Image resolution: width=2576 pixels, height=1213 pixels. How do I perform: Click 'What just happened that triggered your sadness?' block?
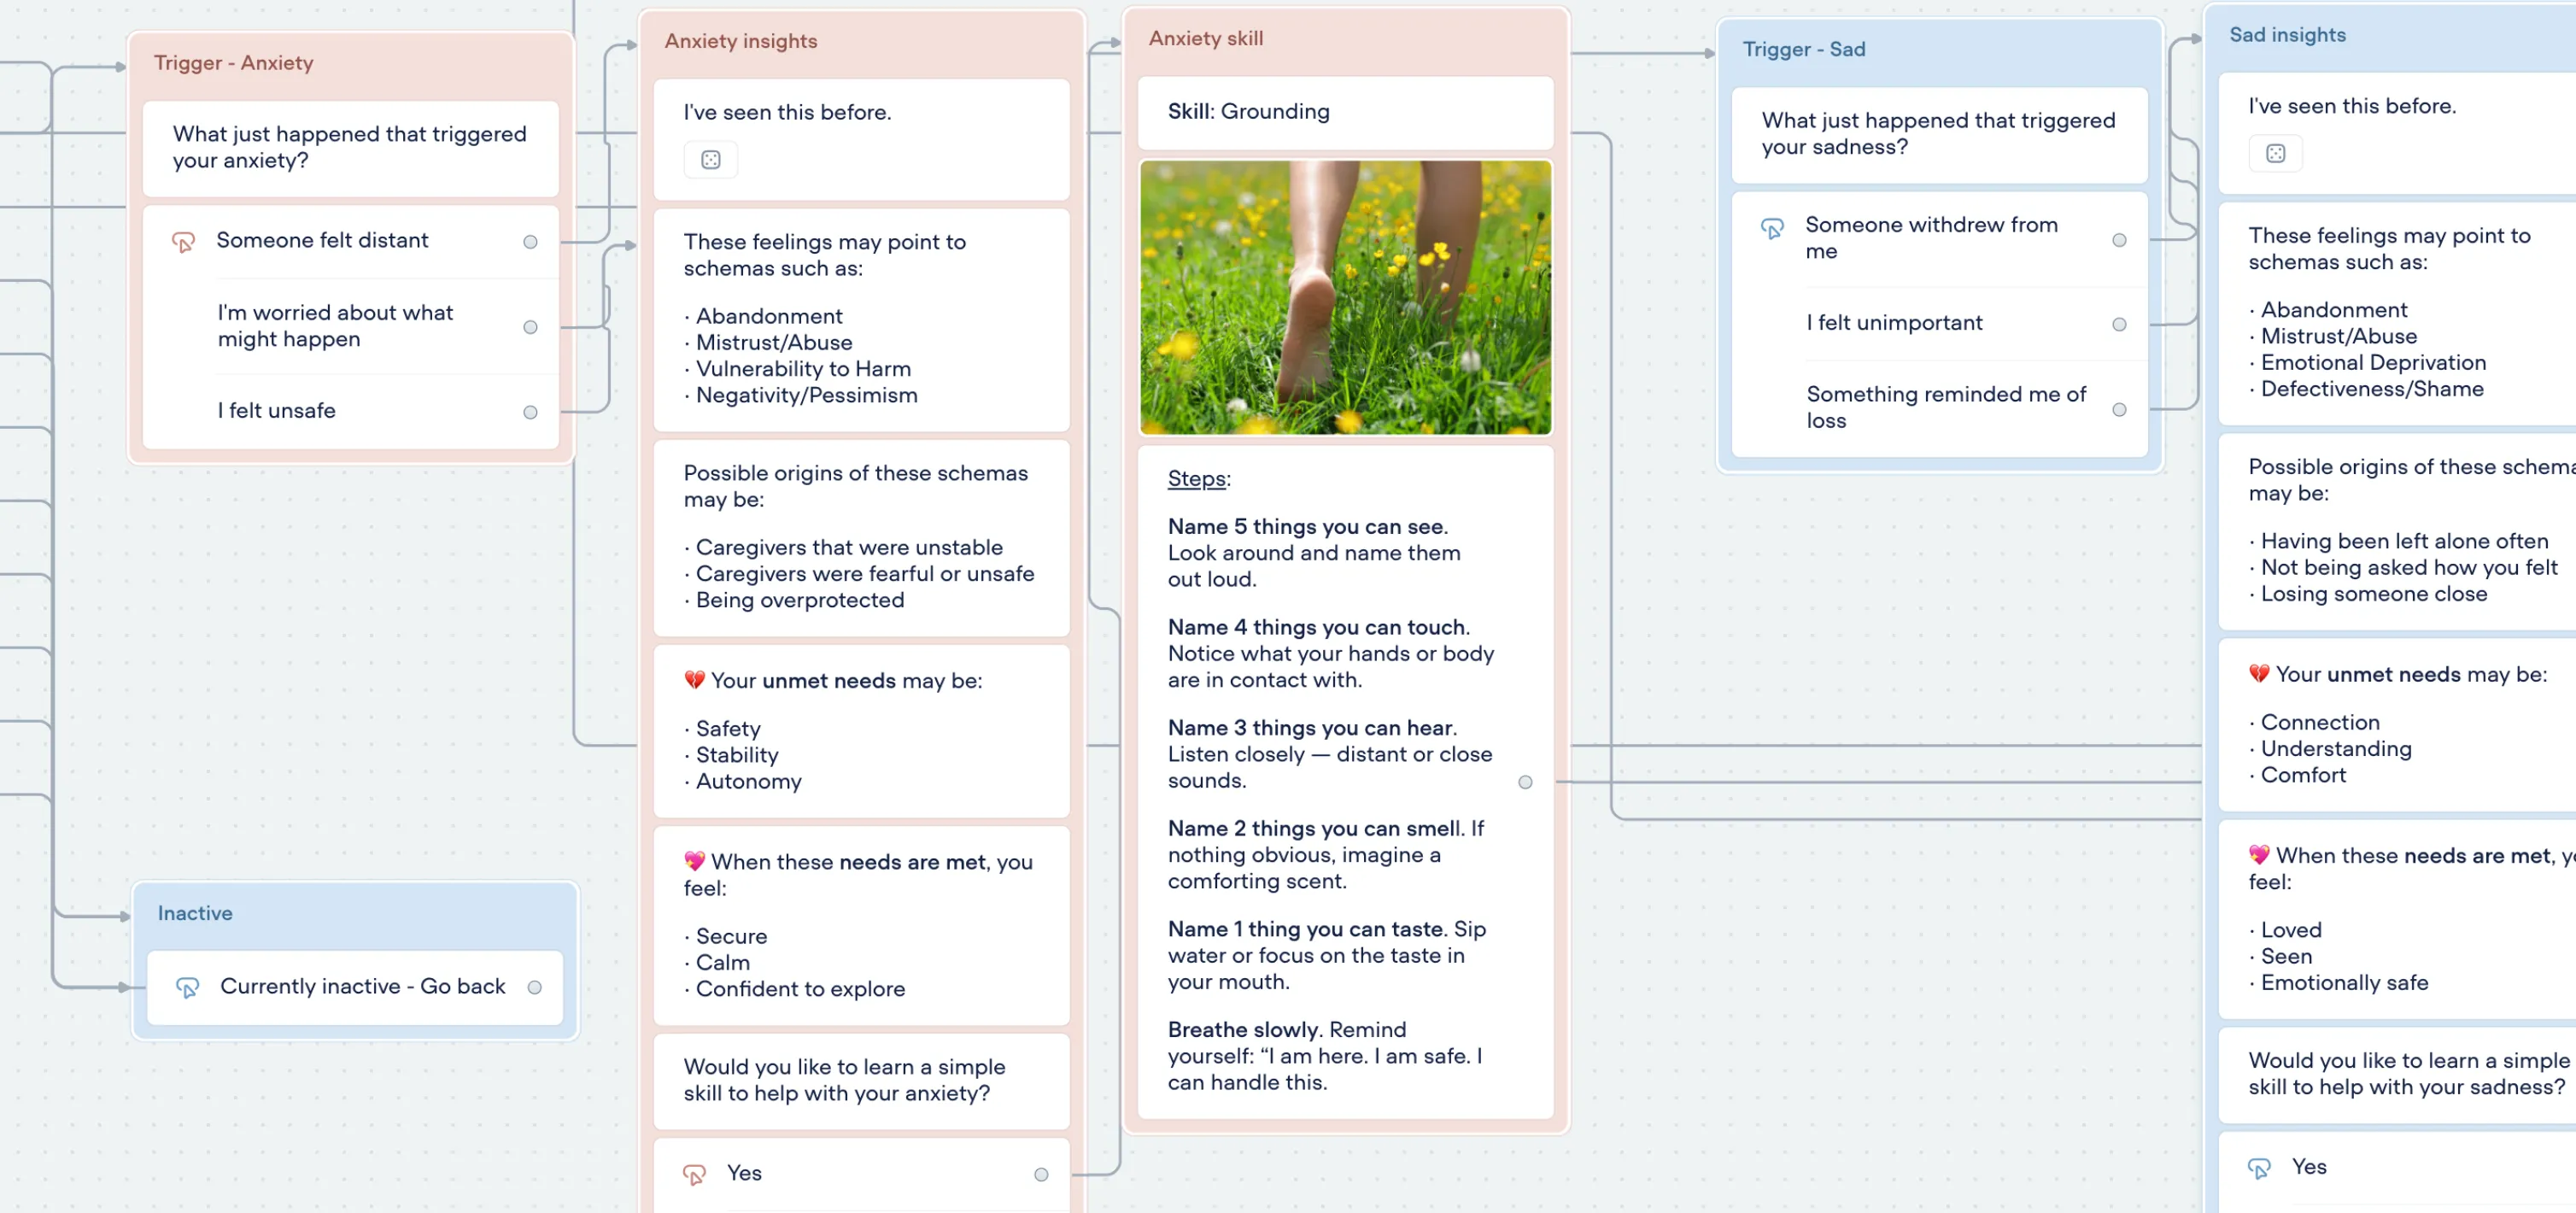(1939, 134)
